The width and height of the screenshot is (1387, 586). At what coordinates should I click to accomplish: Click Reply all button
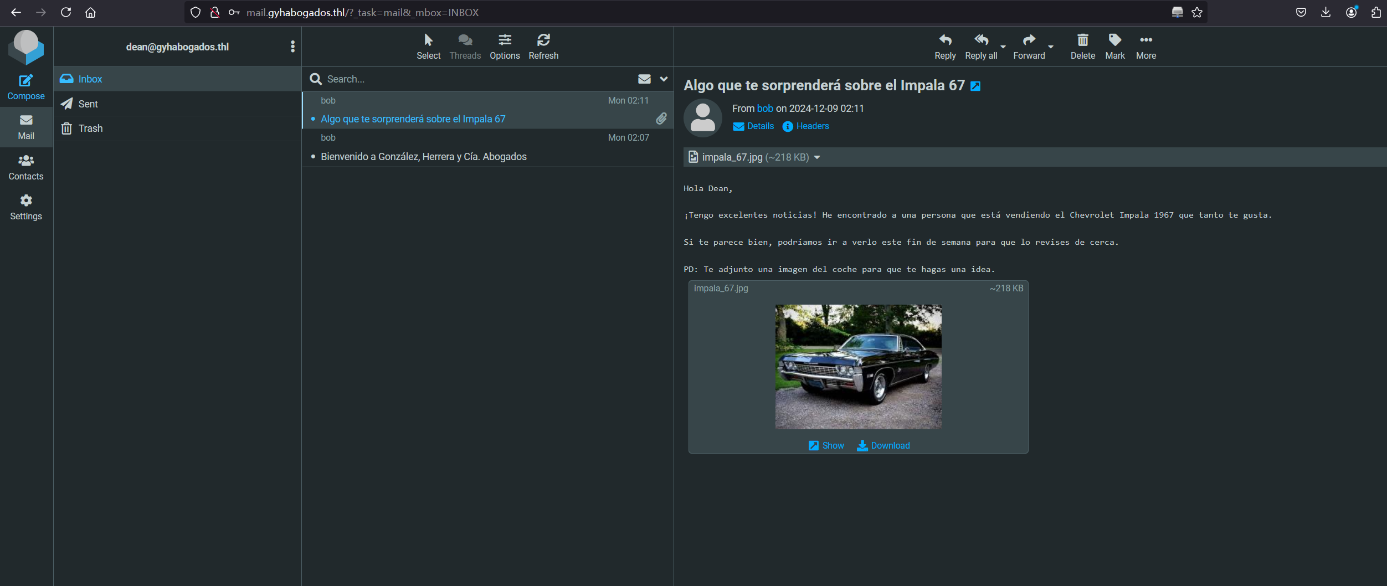point(981,47)
